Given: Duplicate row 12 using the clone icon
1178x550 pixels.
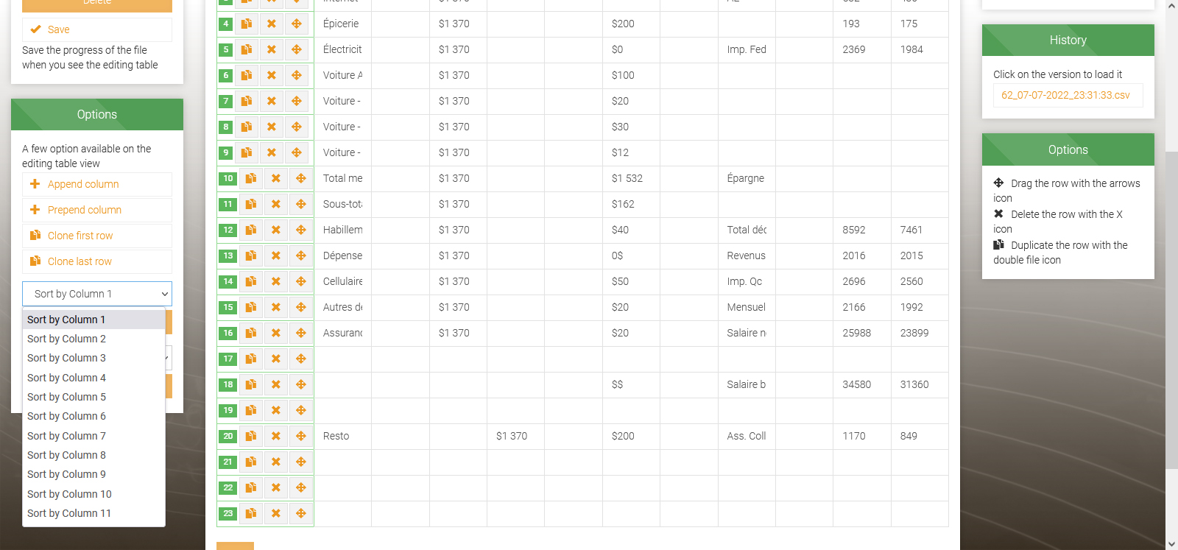Looking at the screenshot, I should 251,230.
